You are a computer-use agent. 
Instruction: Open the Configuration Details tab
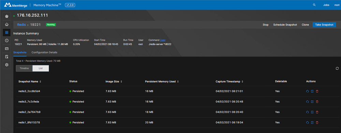coord(44,53)
